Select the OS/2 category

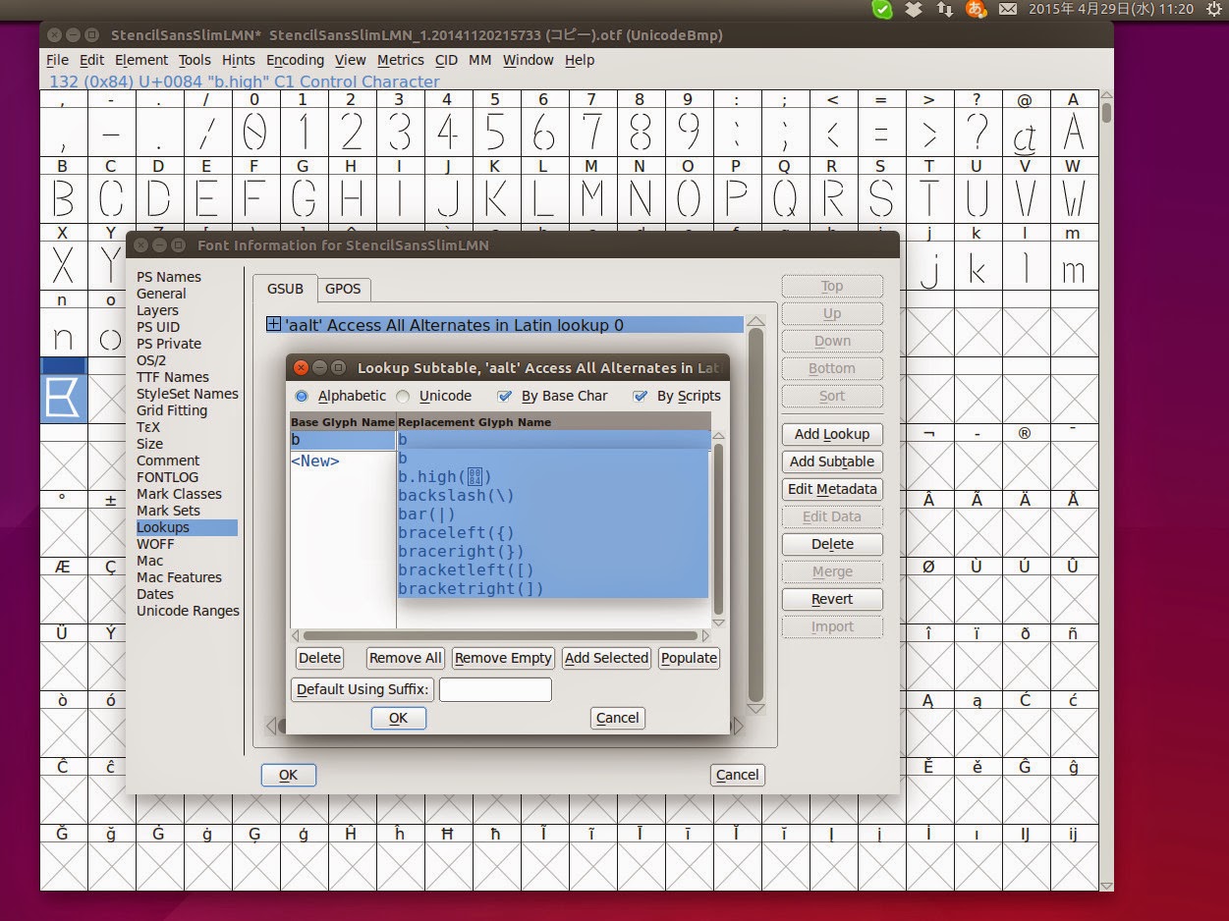pos(150,360)
